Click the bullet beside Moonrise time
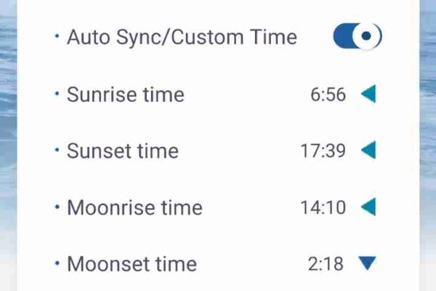Image resolution: width=436 pixels, height=291 pixels. click(57, 207)
